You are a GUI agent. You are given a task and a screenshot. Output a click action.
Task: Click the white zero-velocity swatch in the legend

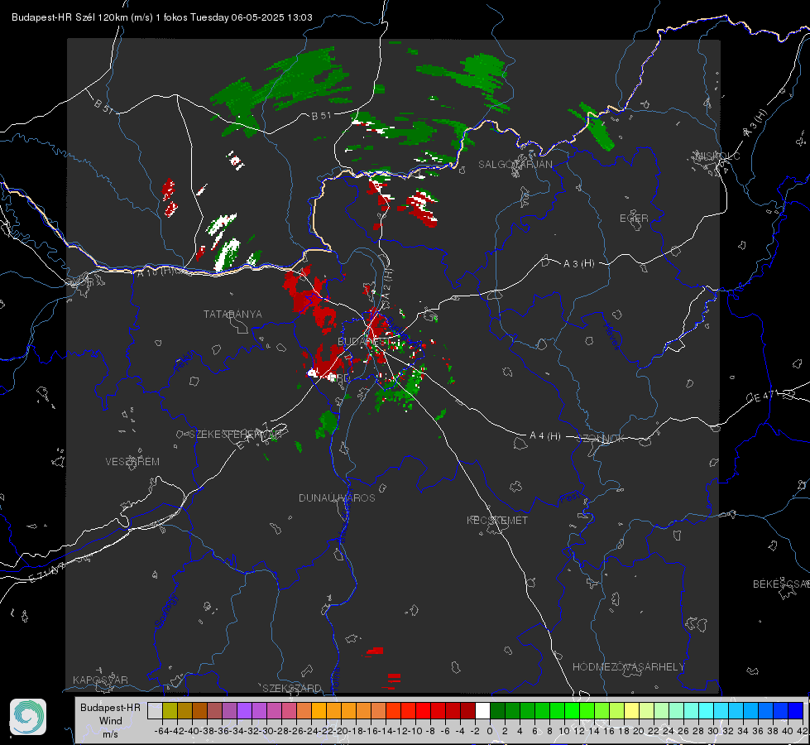pyautogui.click(x=482, y=710)
